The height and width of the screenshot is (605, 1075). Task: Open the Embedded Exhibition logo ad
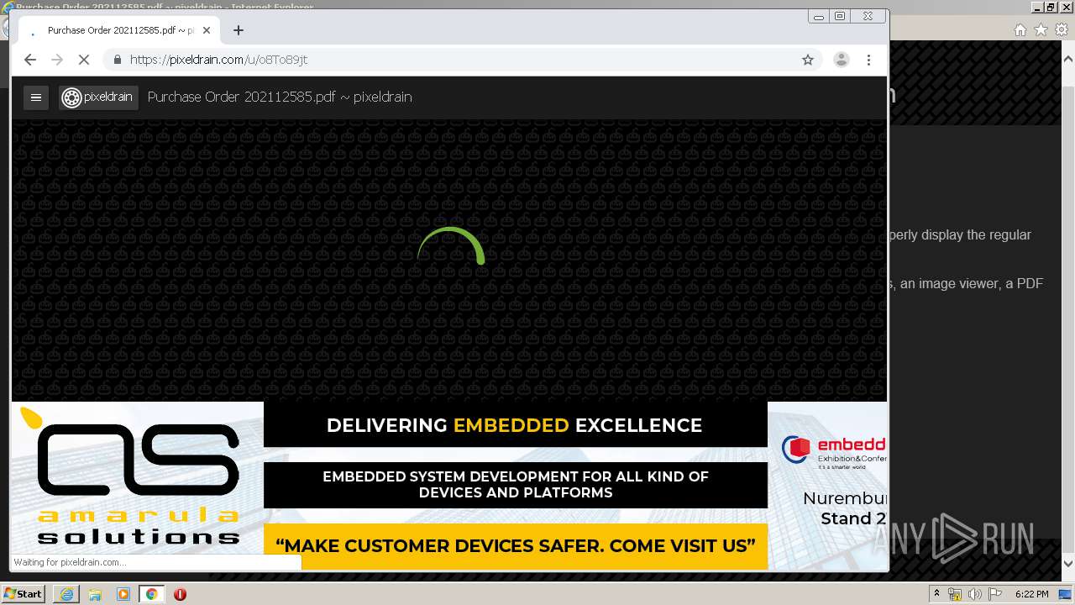[833, 451]
